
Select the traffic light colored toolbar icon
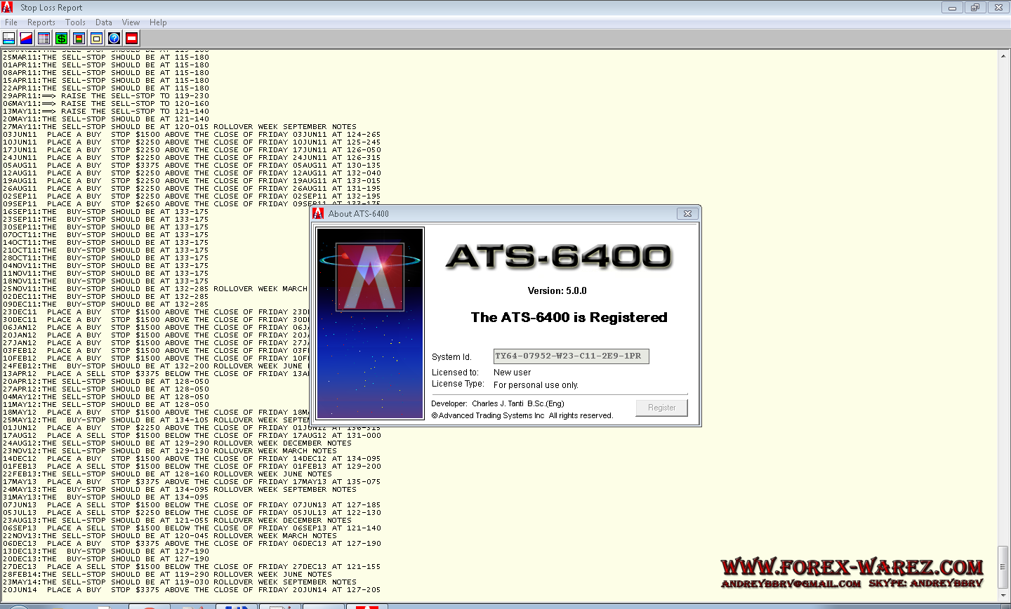click(79, 39)
